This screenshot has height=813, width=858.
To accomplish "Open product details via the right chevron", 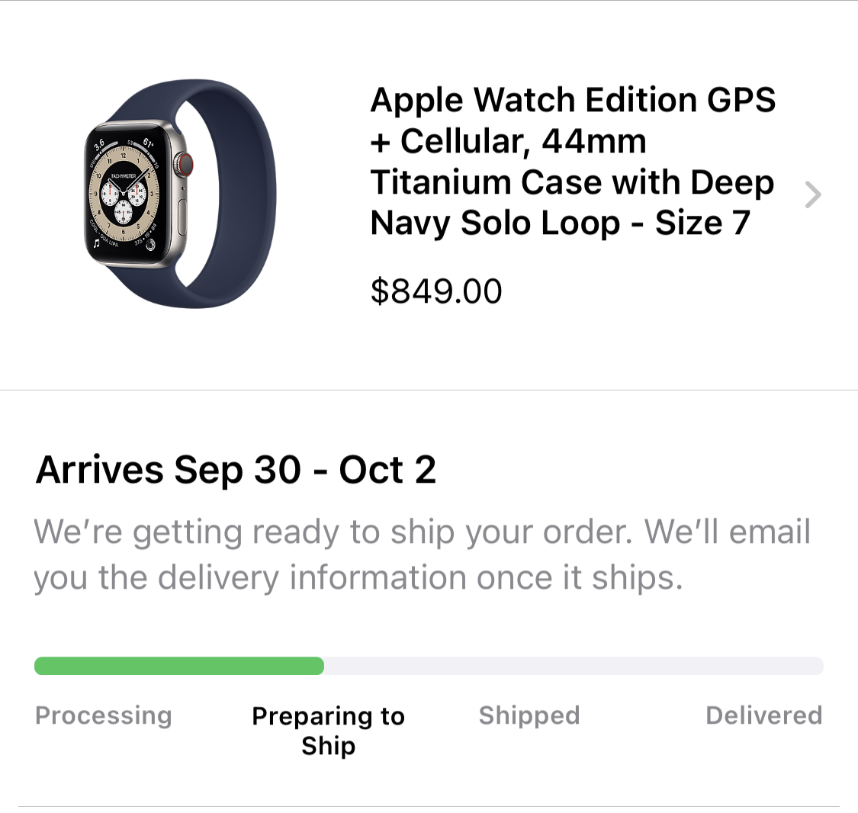I will click(x=813, y=194).
